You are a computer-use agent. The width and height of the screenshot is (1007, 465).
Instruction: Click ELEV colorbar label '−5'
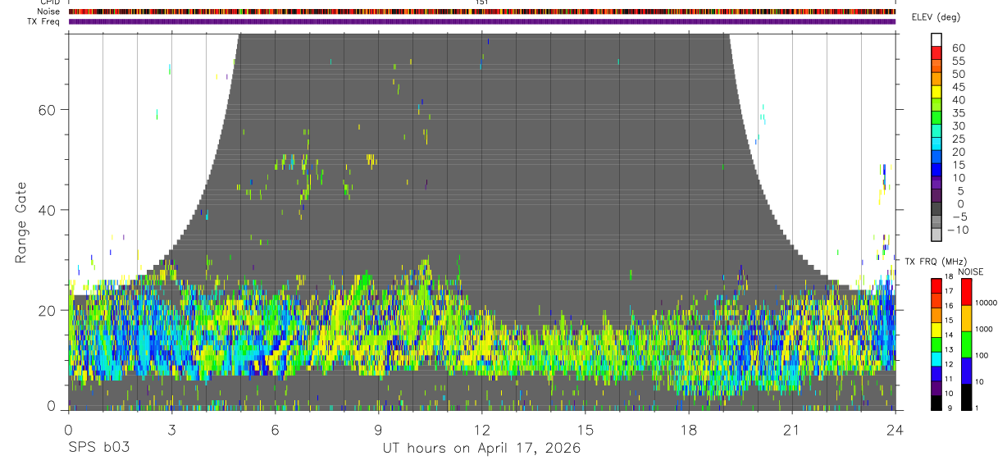[959, 217]
